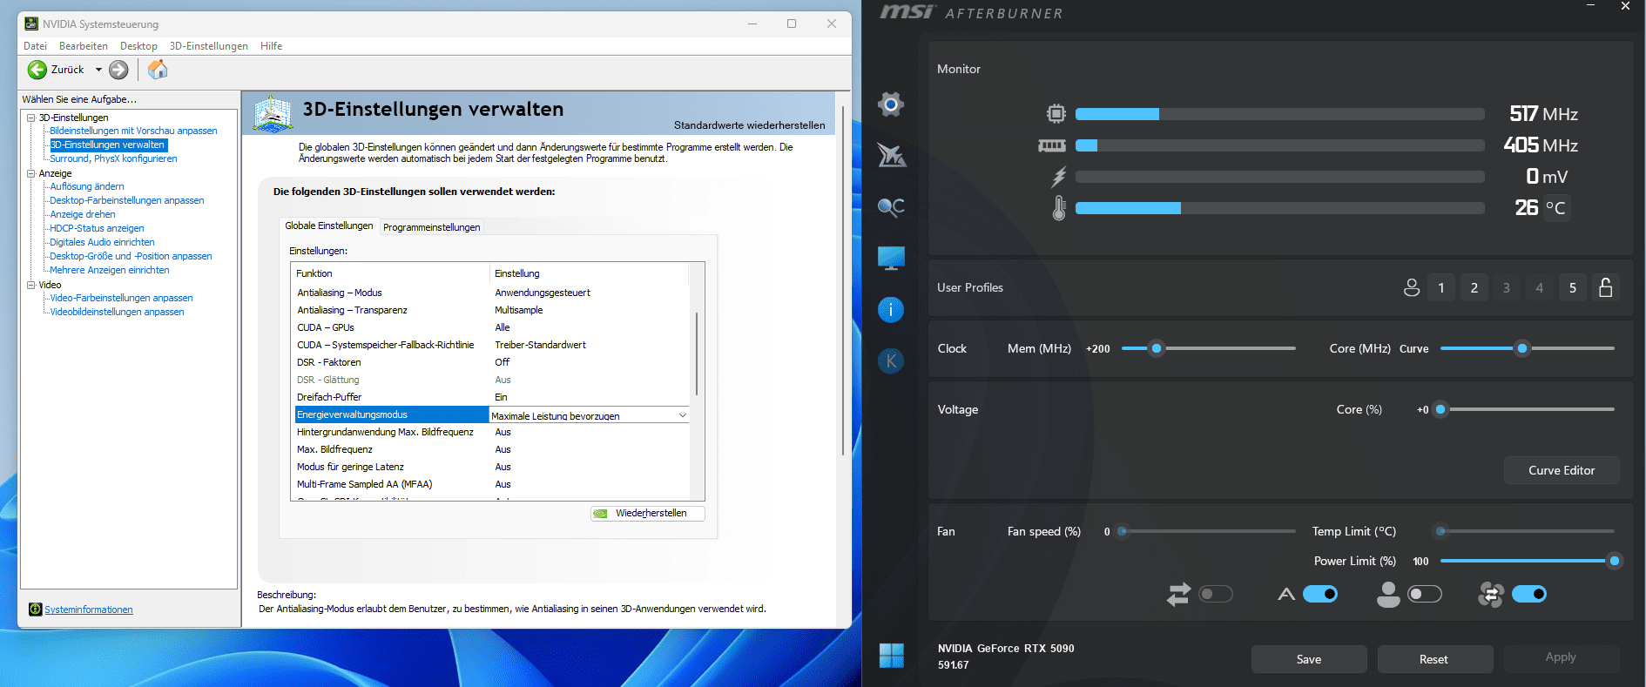Screen dimensions: 1646x687
Task: Click the voltage lightning bolt icon
Action: coord(1058,177)
